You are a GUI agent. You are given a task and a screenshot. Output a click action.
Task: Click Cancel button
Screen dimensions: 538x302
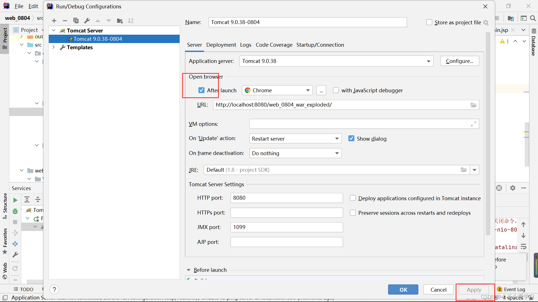tap(439, 290)
